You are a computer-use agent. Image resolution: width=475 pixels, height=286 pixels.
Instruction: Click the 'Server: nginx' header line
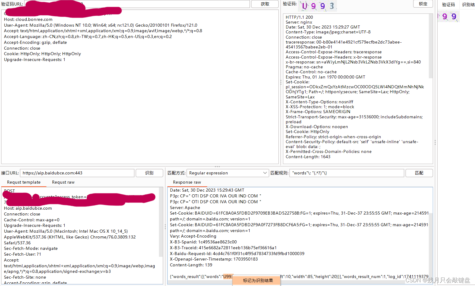pyautogui.click(x=299, y=22)
